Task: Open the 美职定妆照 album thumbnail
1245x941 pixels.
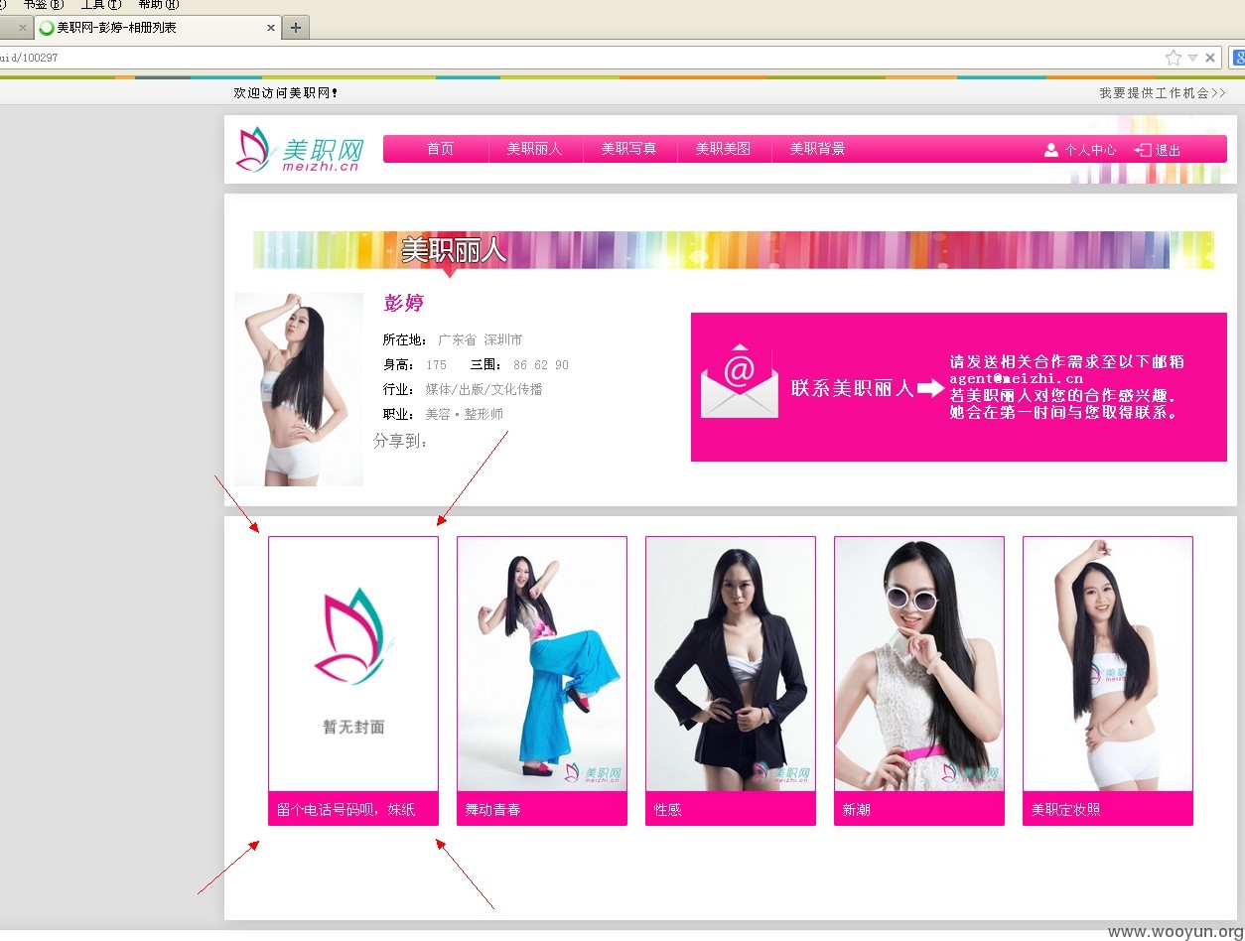Action: pyautogui.click(x=1108, y=664)
